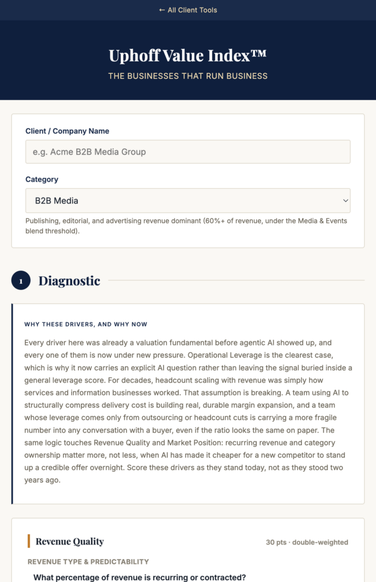Click the numbered step 1 circle badge
The image size is (376, 582).
coord(21,281)
